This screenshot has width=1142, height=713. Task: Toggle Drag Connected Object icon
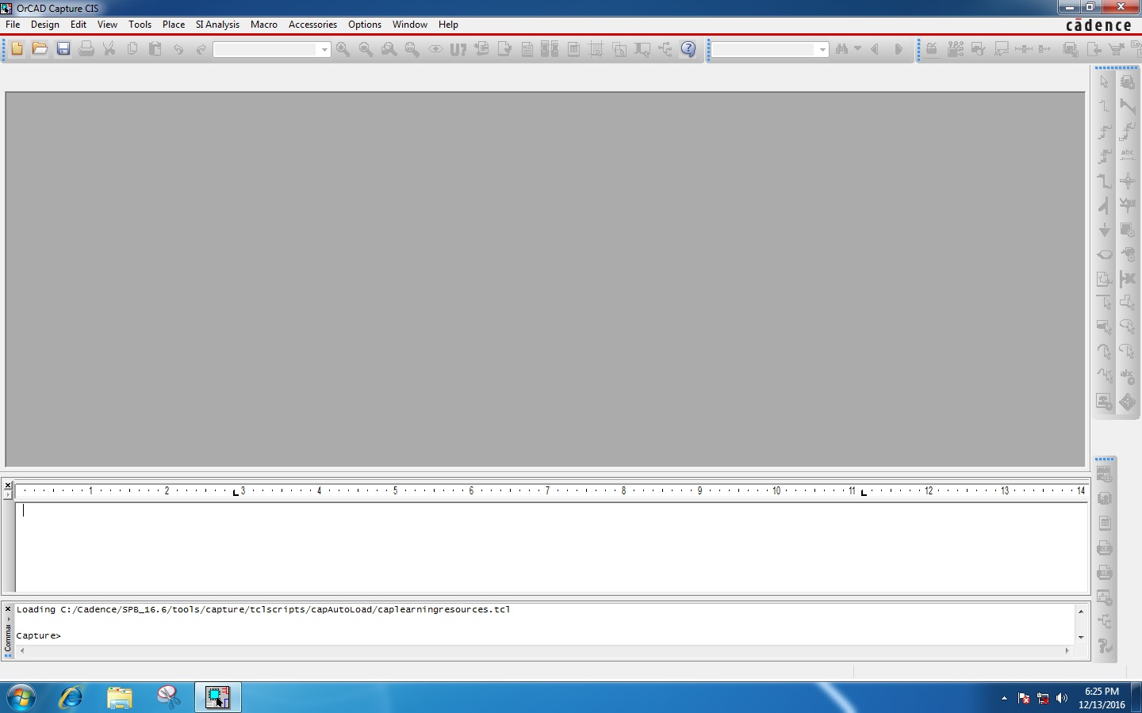(642, 49)
